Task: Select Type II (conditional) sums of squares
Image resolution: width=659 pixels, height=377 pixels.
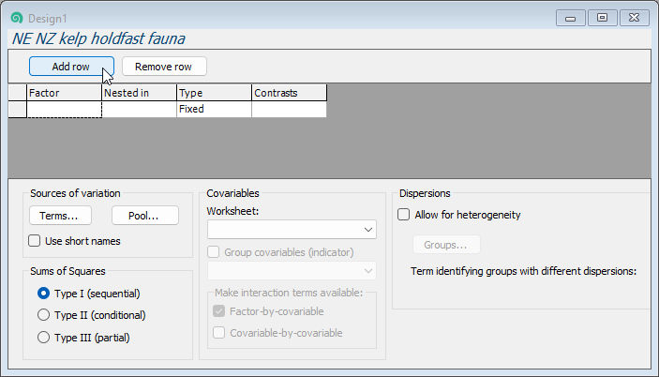Action: click(43, 315)
